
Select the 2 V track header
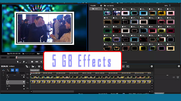point(16,82)
